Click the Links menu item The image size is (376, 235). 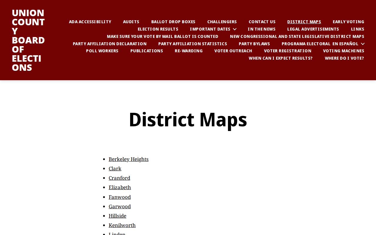coord(357,29)
